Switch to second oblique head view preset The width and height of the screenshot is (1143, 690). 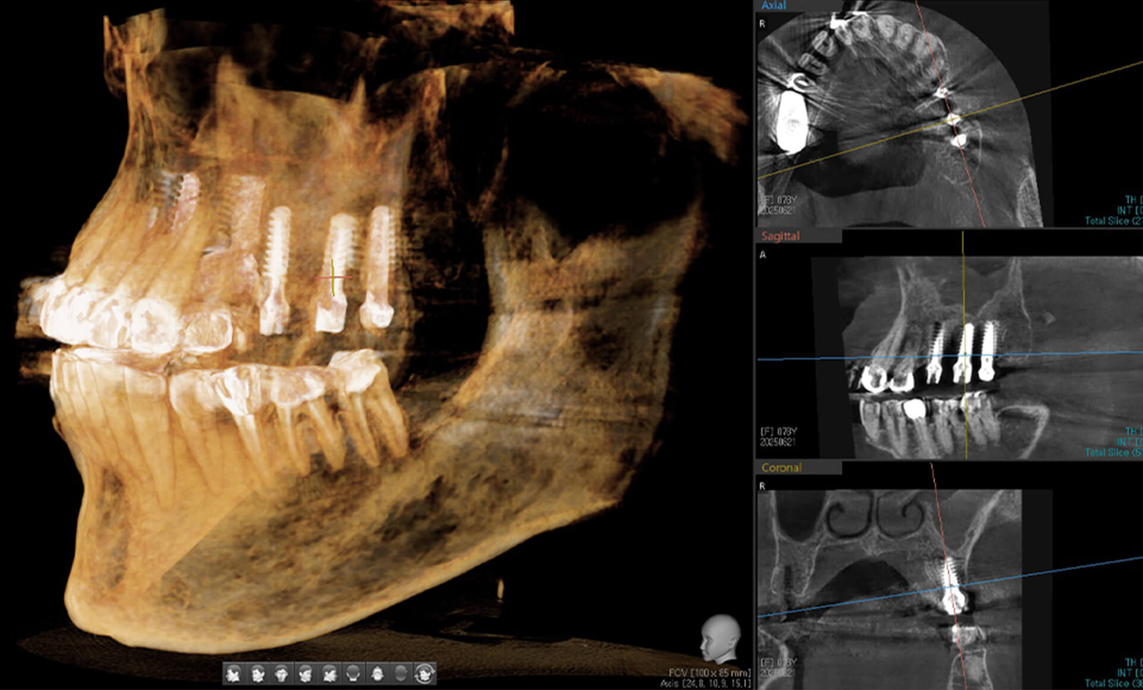click(258, 674)
